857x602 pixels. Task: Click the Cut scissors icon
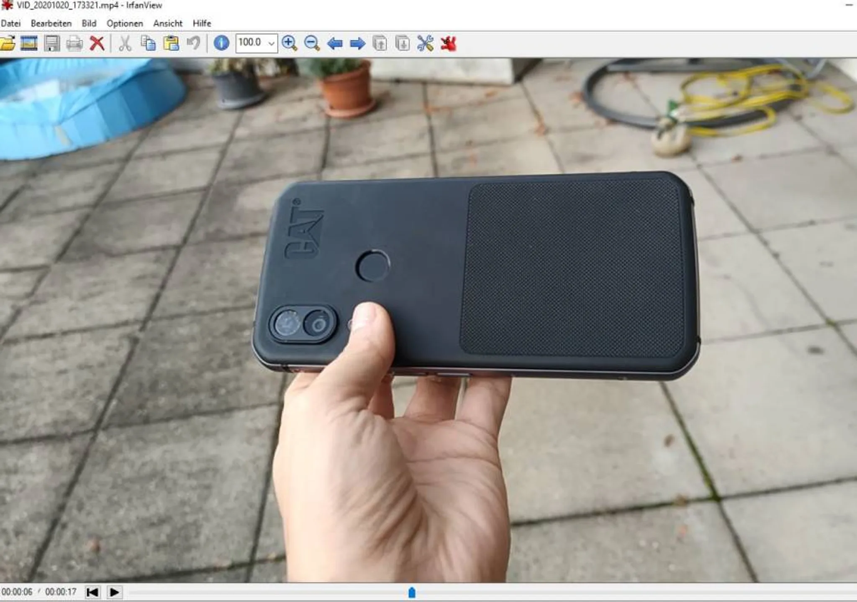pyautogui.click(x=125, y=43)
